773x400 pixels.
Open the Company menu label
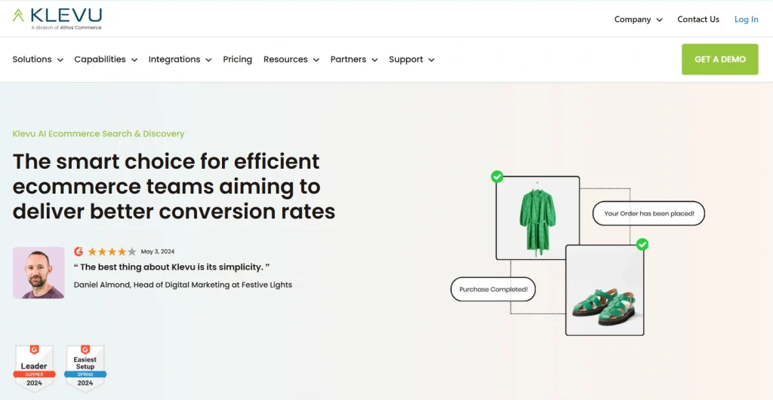(x=633, y=19)
